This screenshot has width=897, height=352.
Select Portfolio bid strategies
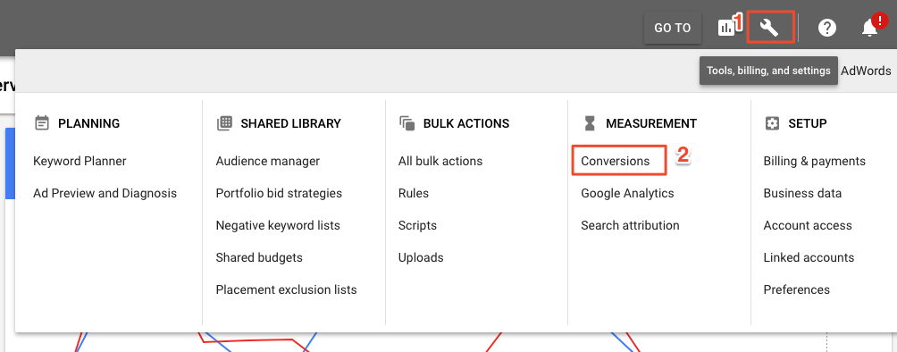279,194
